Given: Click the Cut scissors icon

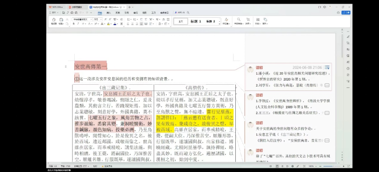Looking at the screenshot, I should tap(67, 19).
